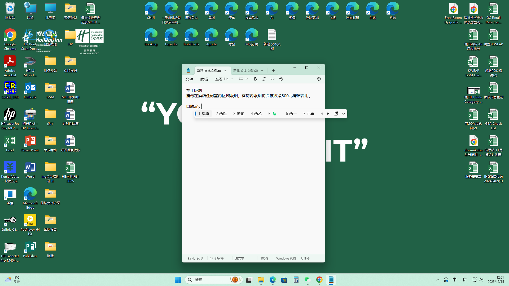509x286 pixels.
Task: Select IME candidate 洗衣
Action: coord(204,114)
